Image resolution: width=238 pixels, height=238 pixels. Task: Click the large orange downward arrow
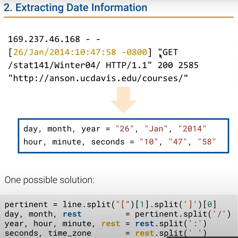click(x=123, y=99)
